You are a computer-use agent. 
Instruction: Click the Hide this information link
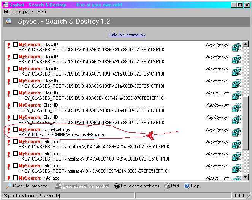point(127,35)
